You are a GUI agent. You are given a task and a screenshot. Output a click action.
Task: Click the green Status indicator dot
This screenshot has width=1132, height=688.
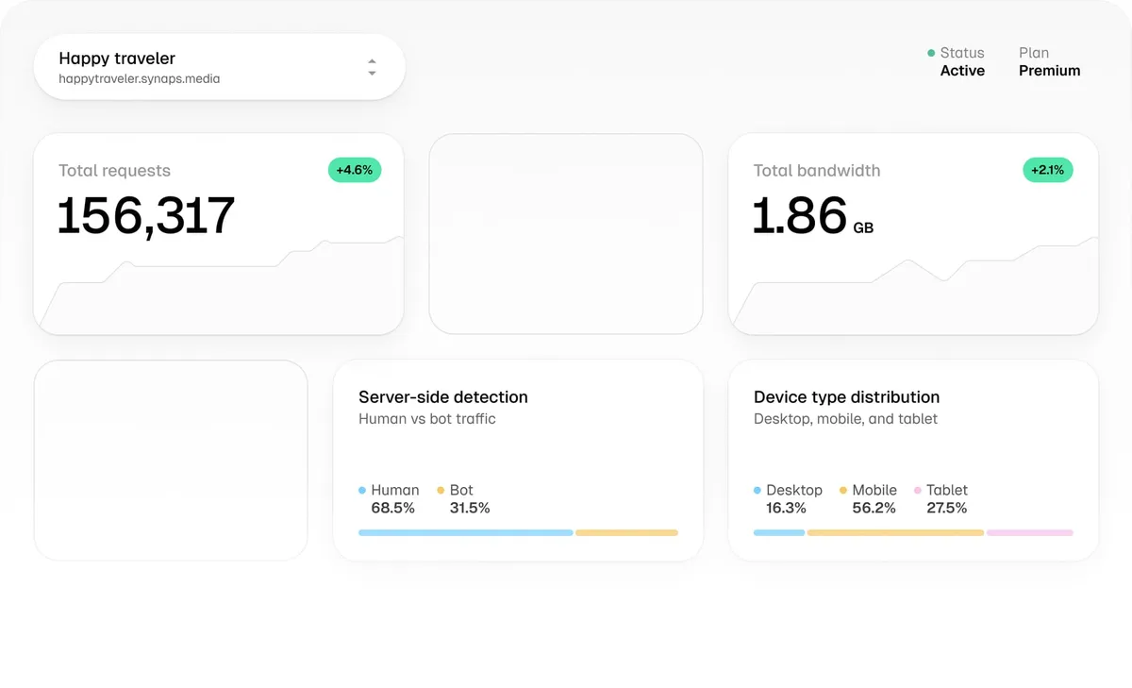click(x=931, y=54)
